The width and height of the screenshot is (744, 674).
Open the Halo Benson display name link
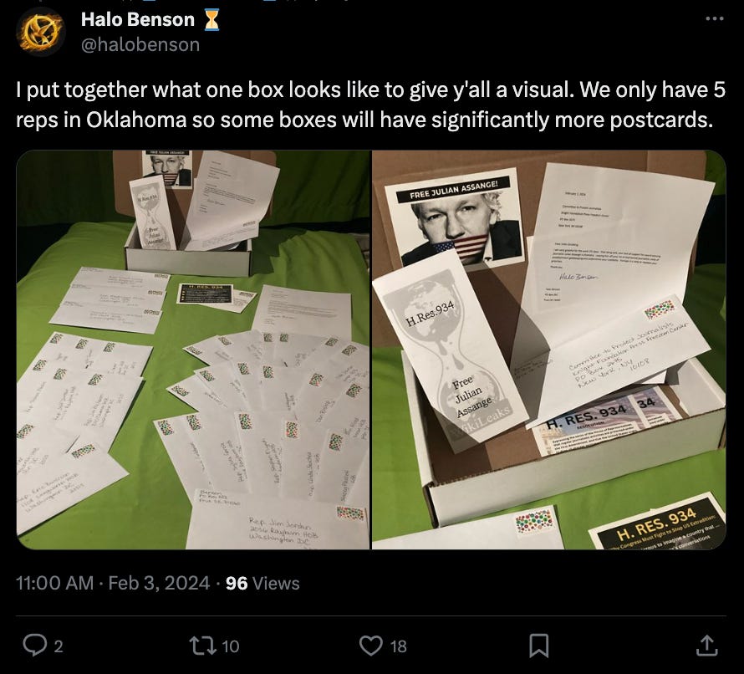tap(138, 19)
